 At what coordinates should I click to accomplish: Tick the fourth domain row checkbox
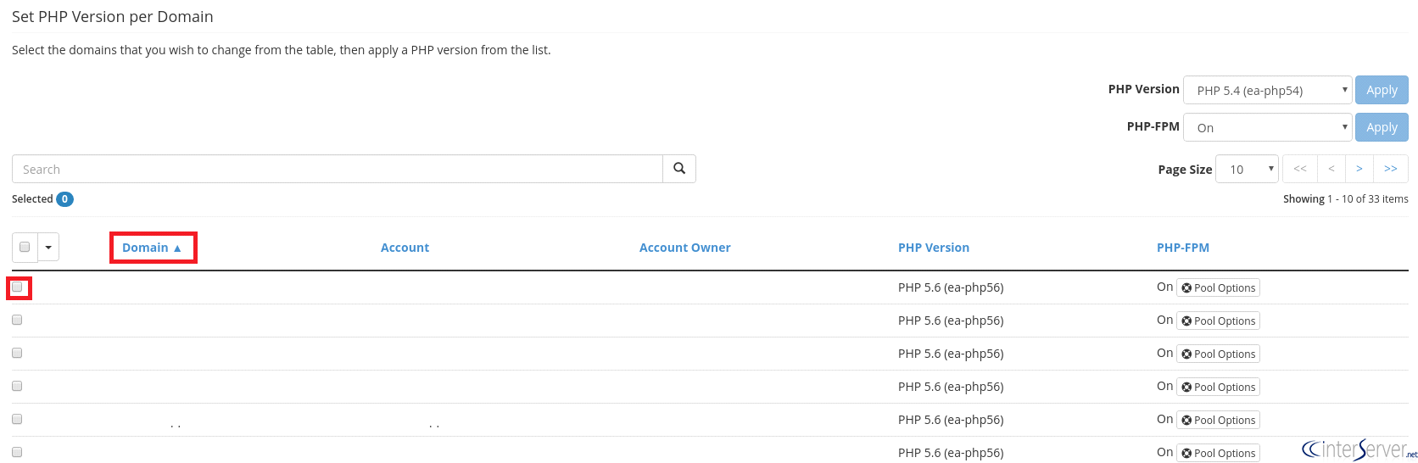point(17,386)
